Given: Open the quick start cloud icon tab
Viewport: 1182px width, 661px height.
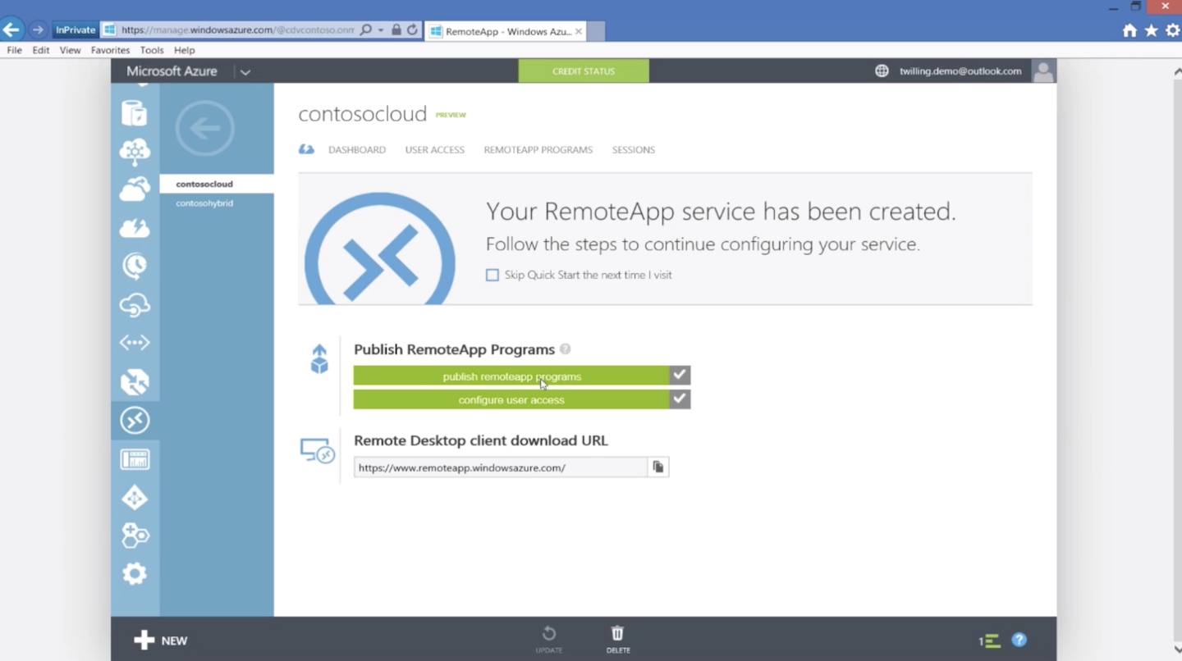Looking at the screenshot, I should coord(306,149).
